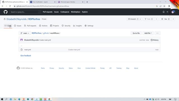Image resolution: width=179 pixels, height=101 pixels.
Task: Open the notifications bell
Action: click(x=164, y=12)
